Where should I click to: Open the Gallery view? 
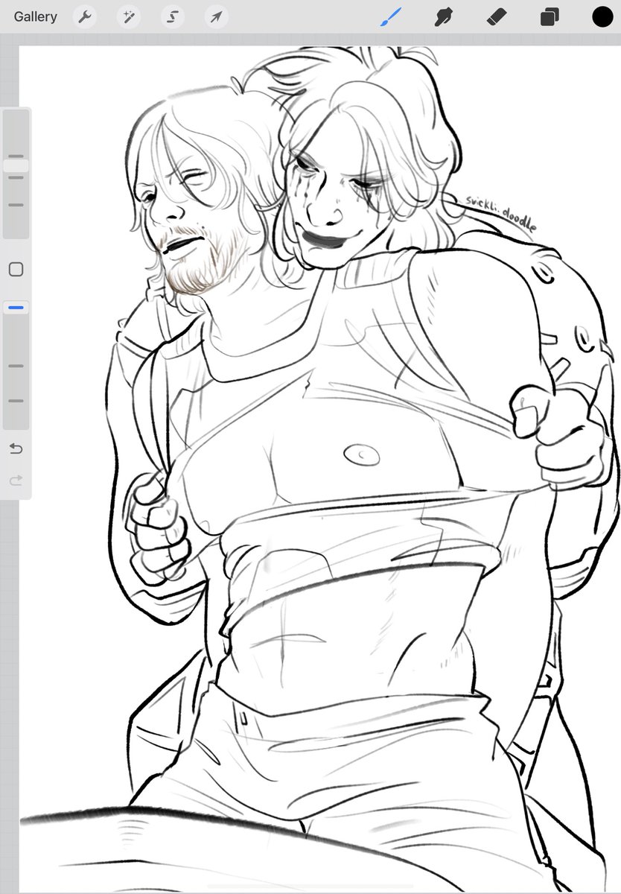coord(35,16)
